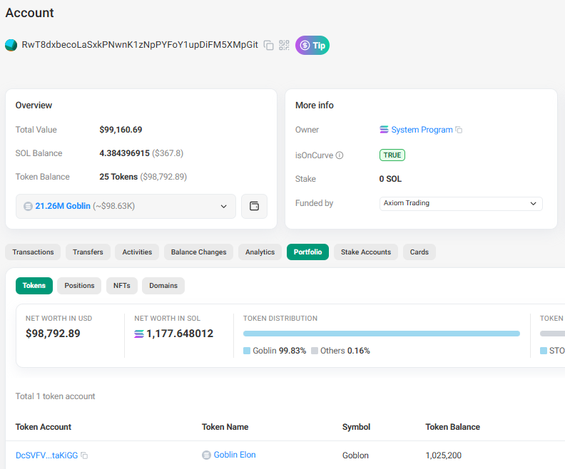Copy the DcSVFV...taKiGG token account address
Image resolution: width=565 pixels, height=469 pixels.
[84, 455]
